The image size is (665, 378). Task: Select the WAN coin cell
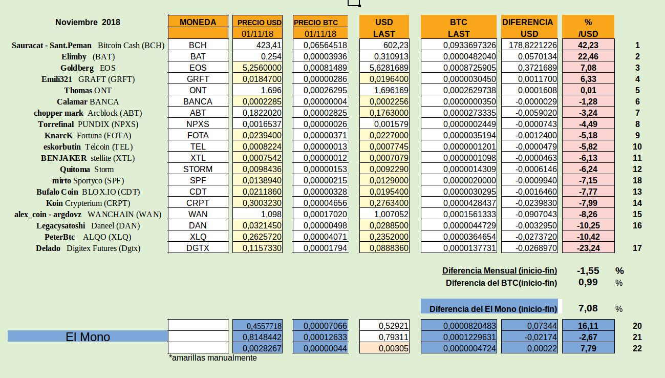[x=198, y=214]
